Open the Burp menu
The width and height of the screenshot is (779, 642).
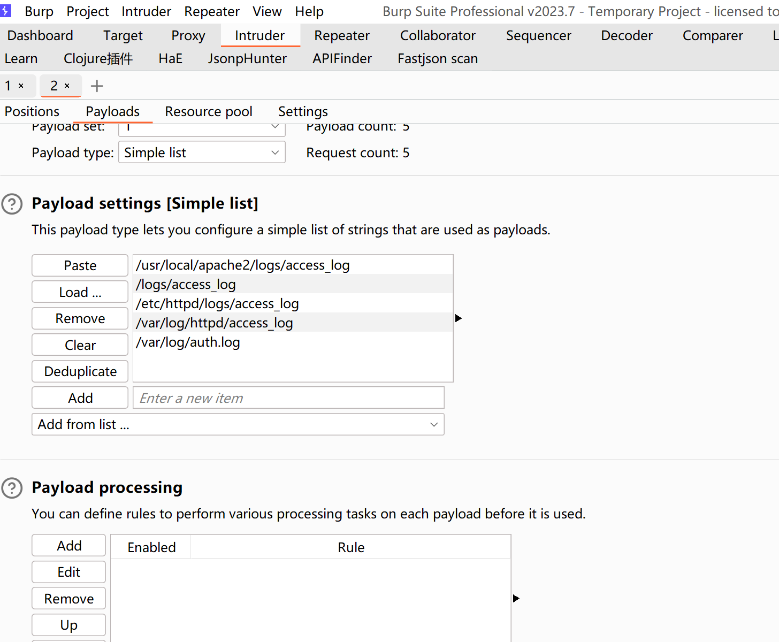(39, 11)
